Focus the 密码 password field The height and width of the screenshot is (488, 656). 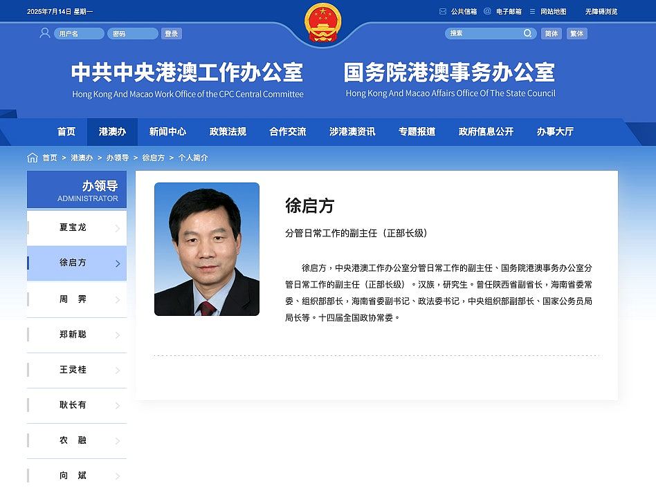(x=133, y=33)
